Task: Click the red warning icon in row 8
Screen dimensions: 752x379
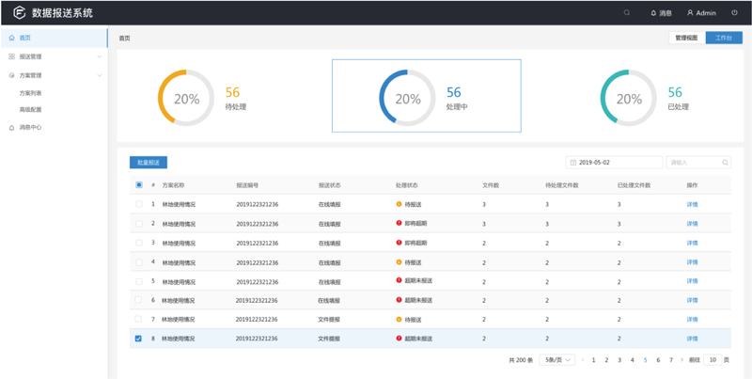Action: [x=399, y=339]
